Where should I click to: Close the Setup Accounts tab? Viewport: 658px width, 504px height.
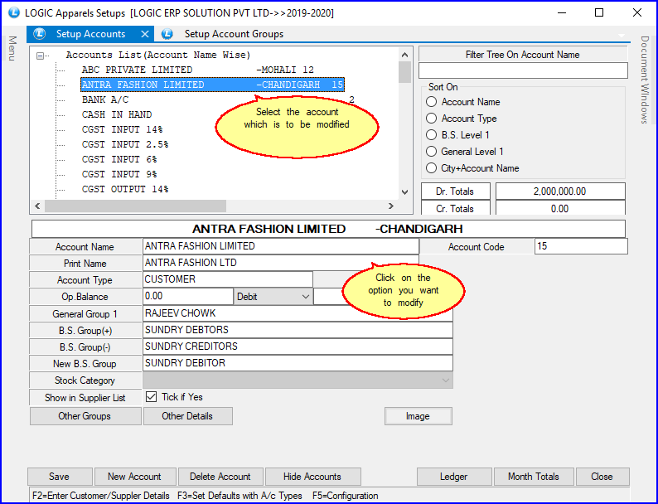pyautogui.click(x=145, y=34)
